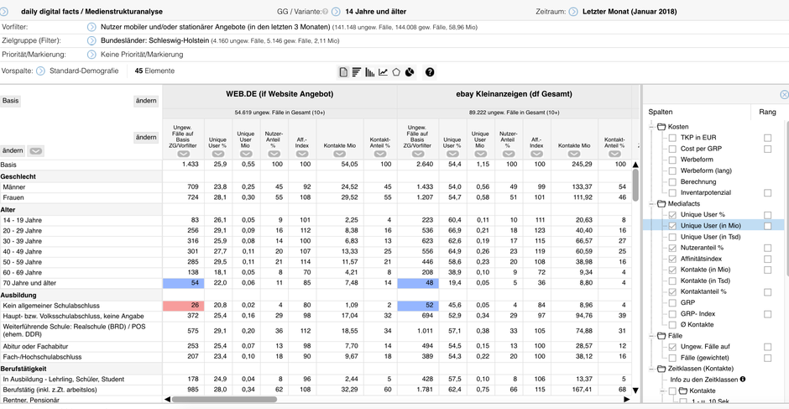This screenshot has width=789, height=409.
Task: Switch to horizontal bar chart view
Action: (x=356, y=72)
